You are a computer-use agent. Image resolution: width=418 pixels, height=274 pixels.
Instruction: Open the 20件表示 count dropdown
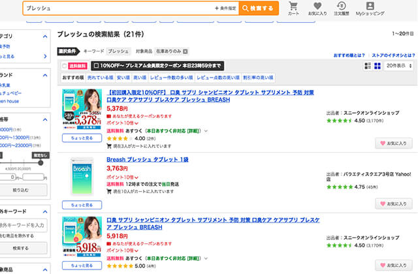click(x=399, y=66)
